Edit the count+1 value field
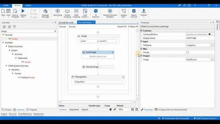 click(x=108, y=41)
